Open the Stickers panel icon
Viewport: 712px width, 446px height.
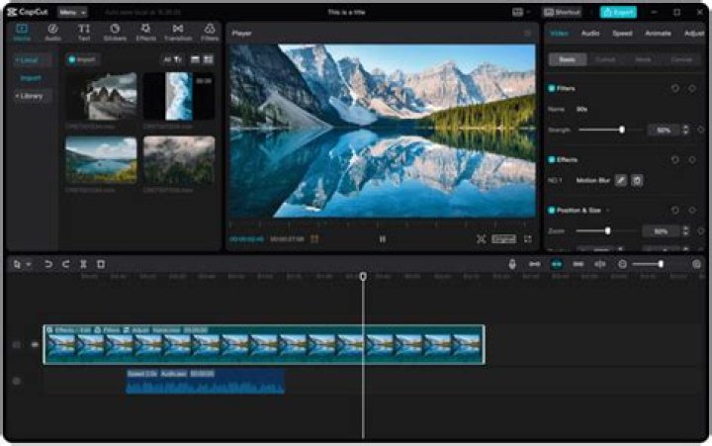tap(115, 32)
